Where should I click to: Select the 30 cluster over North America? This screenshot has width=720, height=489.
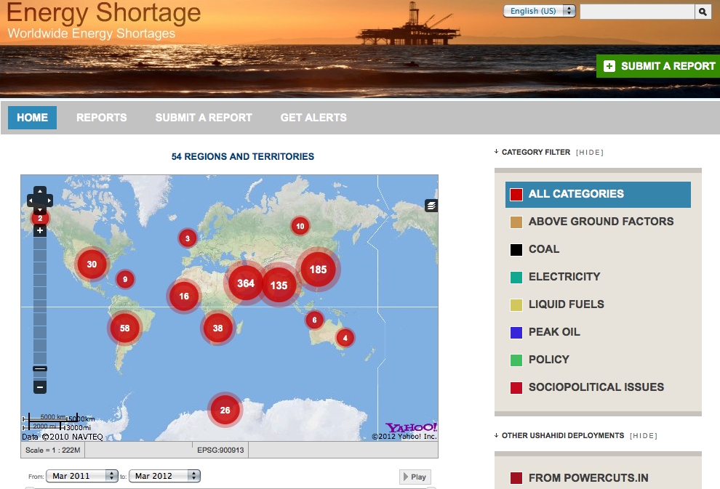[x=92, y=264]
